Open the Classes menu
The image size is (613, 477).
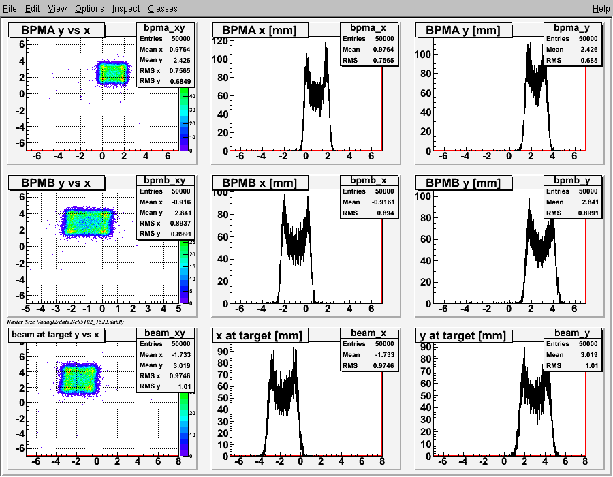[163, 9]
